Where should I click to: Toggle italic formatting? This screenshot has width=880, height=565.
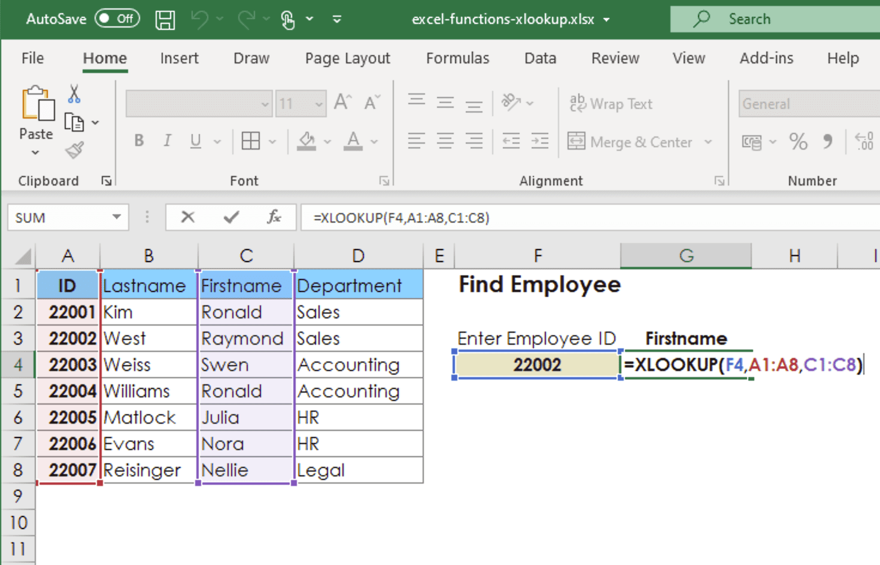pos(167,141)
